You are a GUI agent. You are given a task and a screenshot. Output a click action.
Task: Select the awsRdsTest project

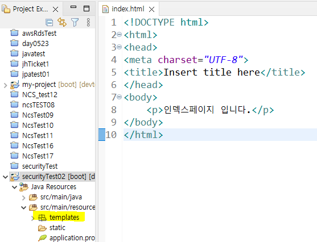tap(39, 34)
